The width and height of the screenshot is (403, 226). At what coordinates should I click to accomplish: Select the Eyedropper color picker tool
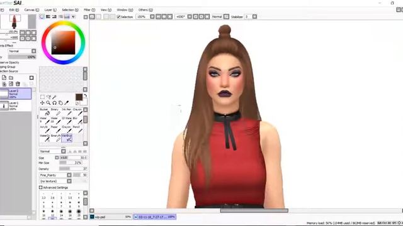67,103
